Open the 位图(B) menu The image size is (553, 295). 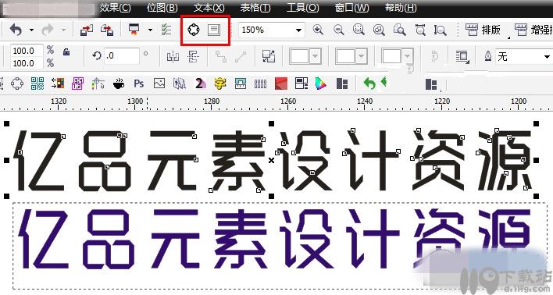pyautogui.click(x=162, y=8)
